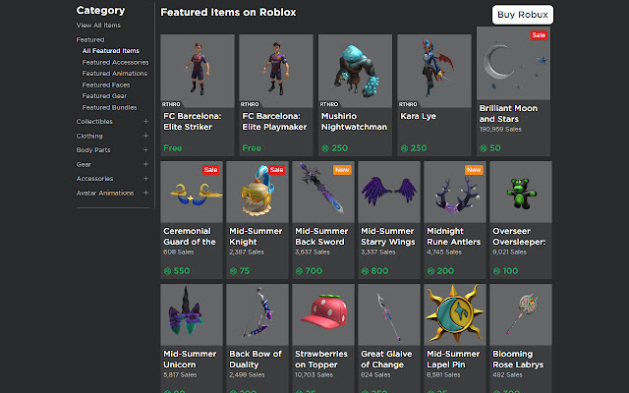
Task: Select the Kara Lye avatar thumbnail
Action: (433, 71)
